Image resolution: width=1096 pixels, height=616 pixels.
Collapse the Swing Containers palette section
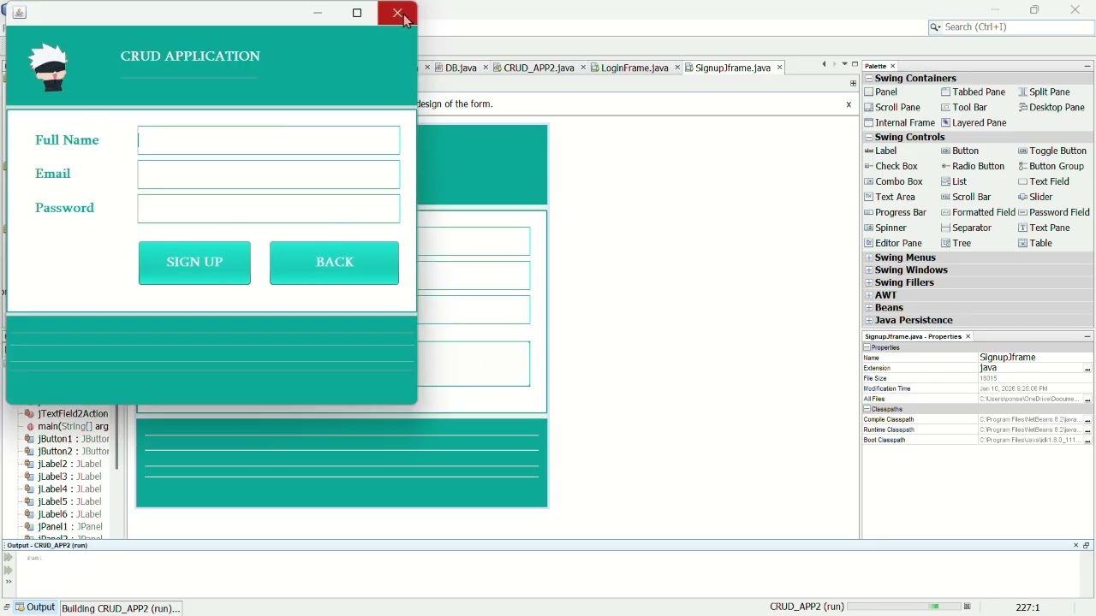coord(869,79)
